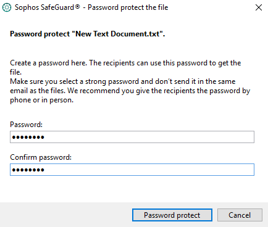
Task: Click the "email as the files" recommendation line
Action: 130,91
